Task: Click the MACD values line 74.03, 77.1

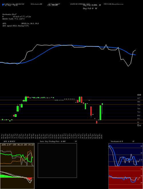Action: pyautogui.click(x=13, y=19)
